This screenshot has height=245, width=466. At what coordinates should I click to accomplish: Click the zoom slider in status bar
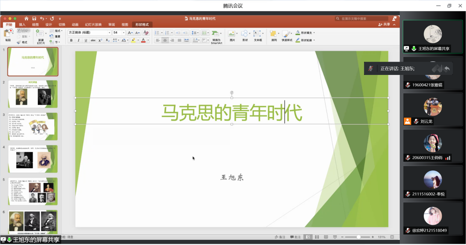(358, 237)
